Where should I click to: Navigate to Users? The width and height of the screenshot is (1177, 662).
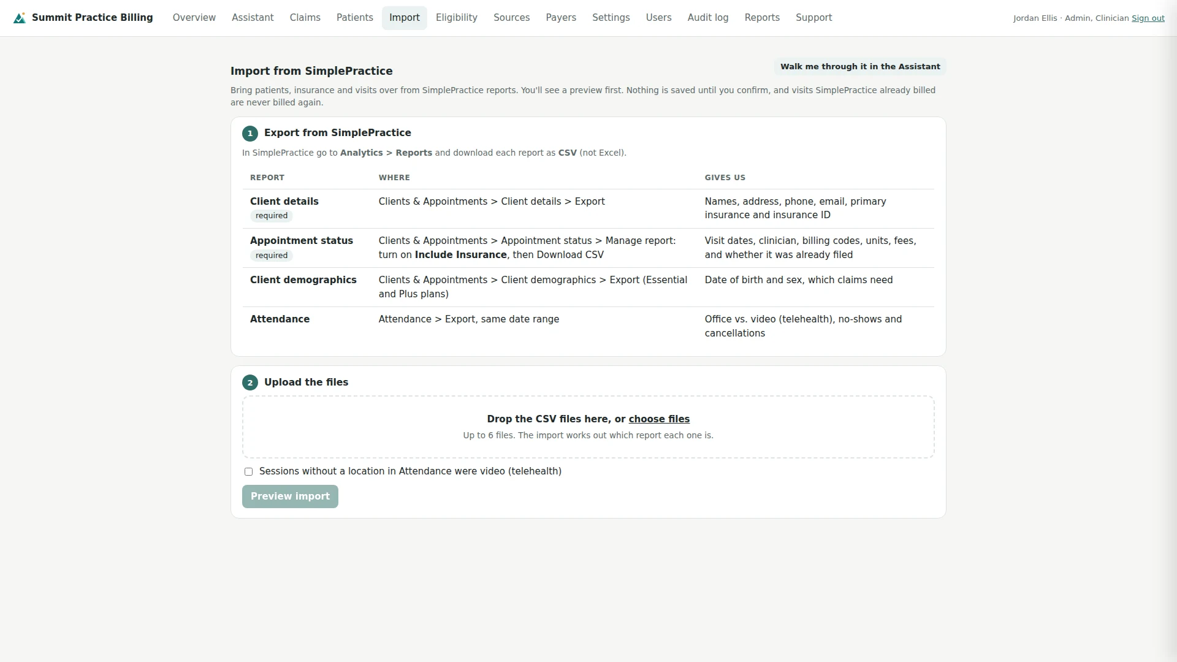(x=659, y=18)
